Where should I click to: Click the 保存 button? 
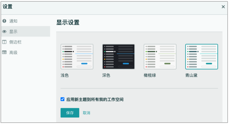point(70,113)
